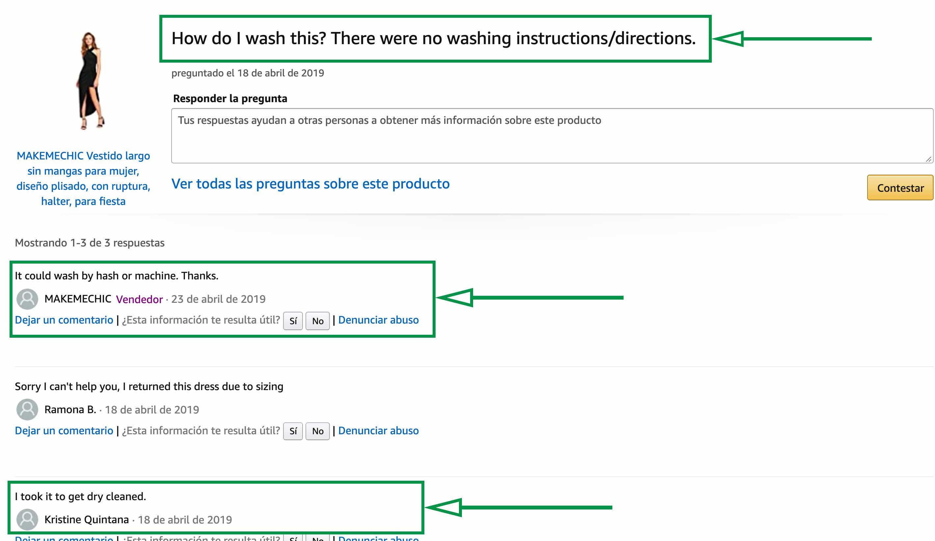
Task: Select 'Responder la pregunta' heading
Action: [x=230, y=99]
